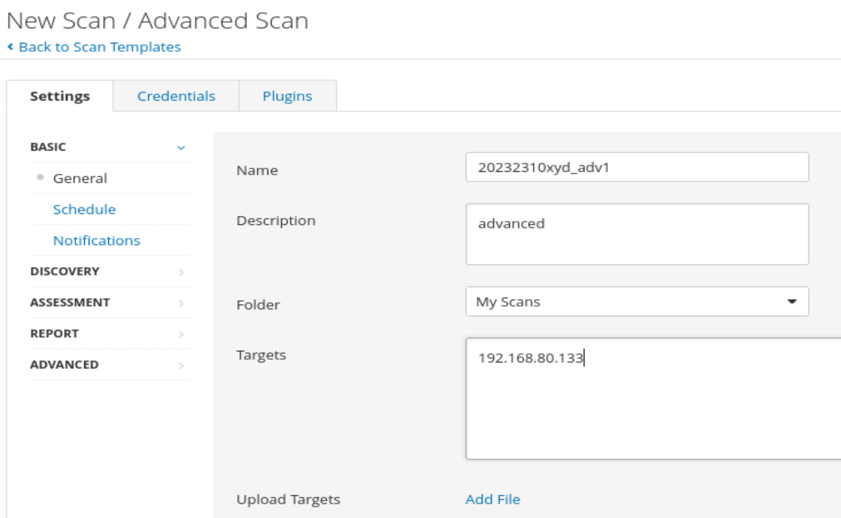Screen dimensions: 841x518
Task: Switch to the Credentials tab
Action: 176,96
